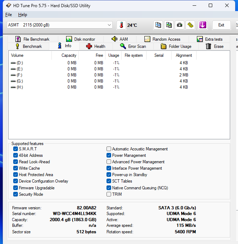Open the Extra tests tab
The width and height of the screenshot is (238, 244).
[209, 39]
